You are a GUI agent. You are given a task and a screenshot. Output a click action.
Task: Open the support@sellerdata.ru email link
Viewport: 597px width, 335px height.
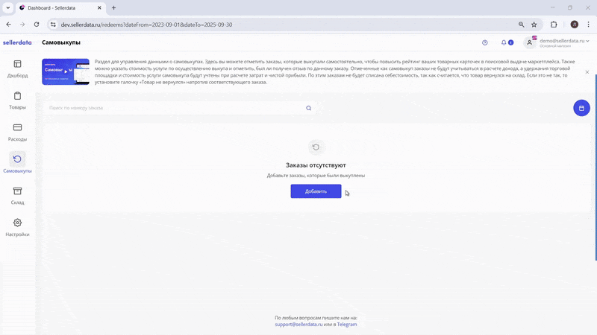point(298,325)
